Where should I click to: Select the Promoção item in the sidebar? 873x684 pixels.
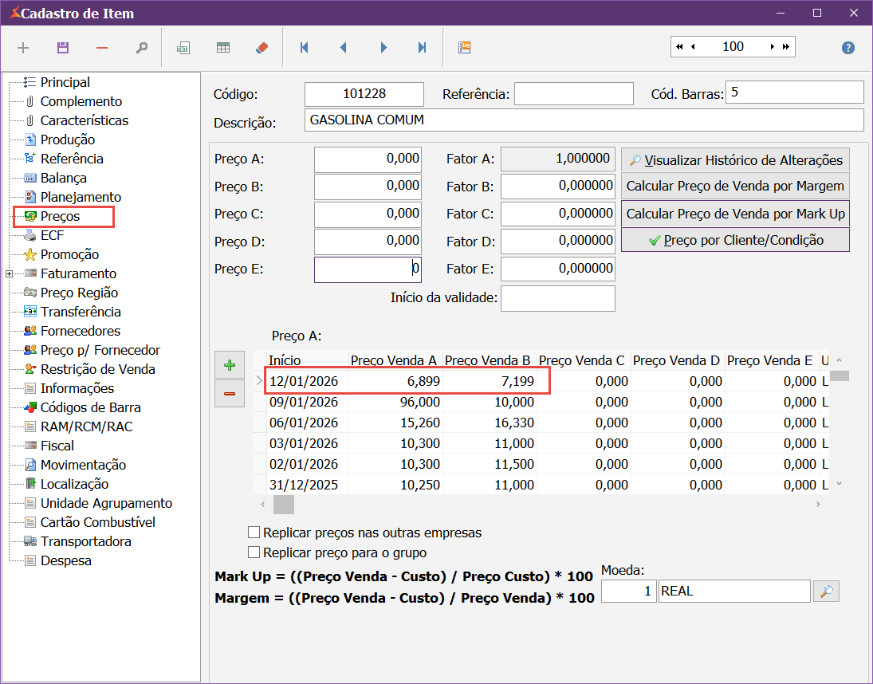(69, 254)
